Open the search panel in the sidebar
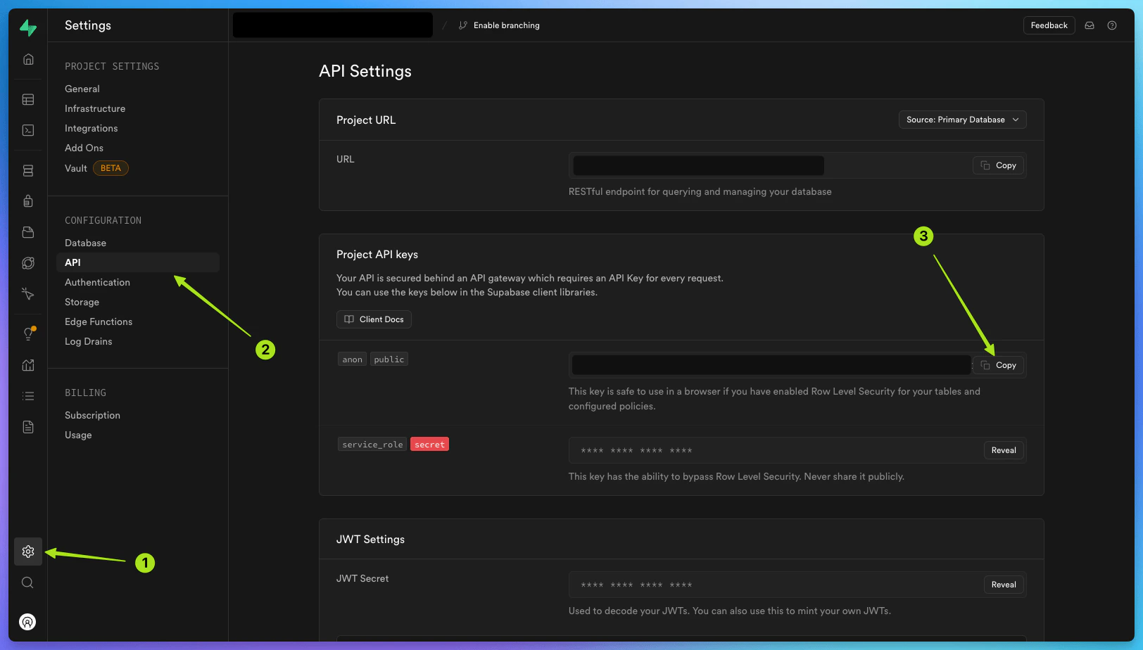Viewport: 1143px width, 650px height. (x=27, y=582)
